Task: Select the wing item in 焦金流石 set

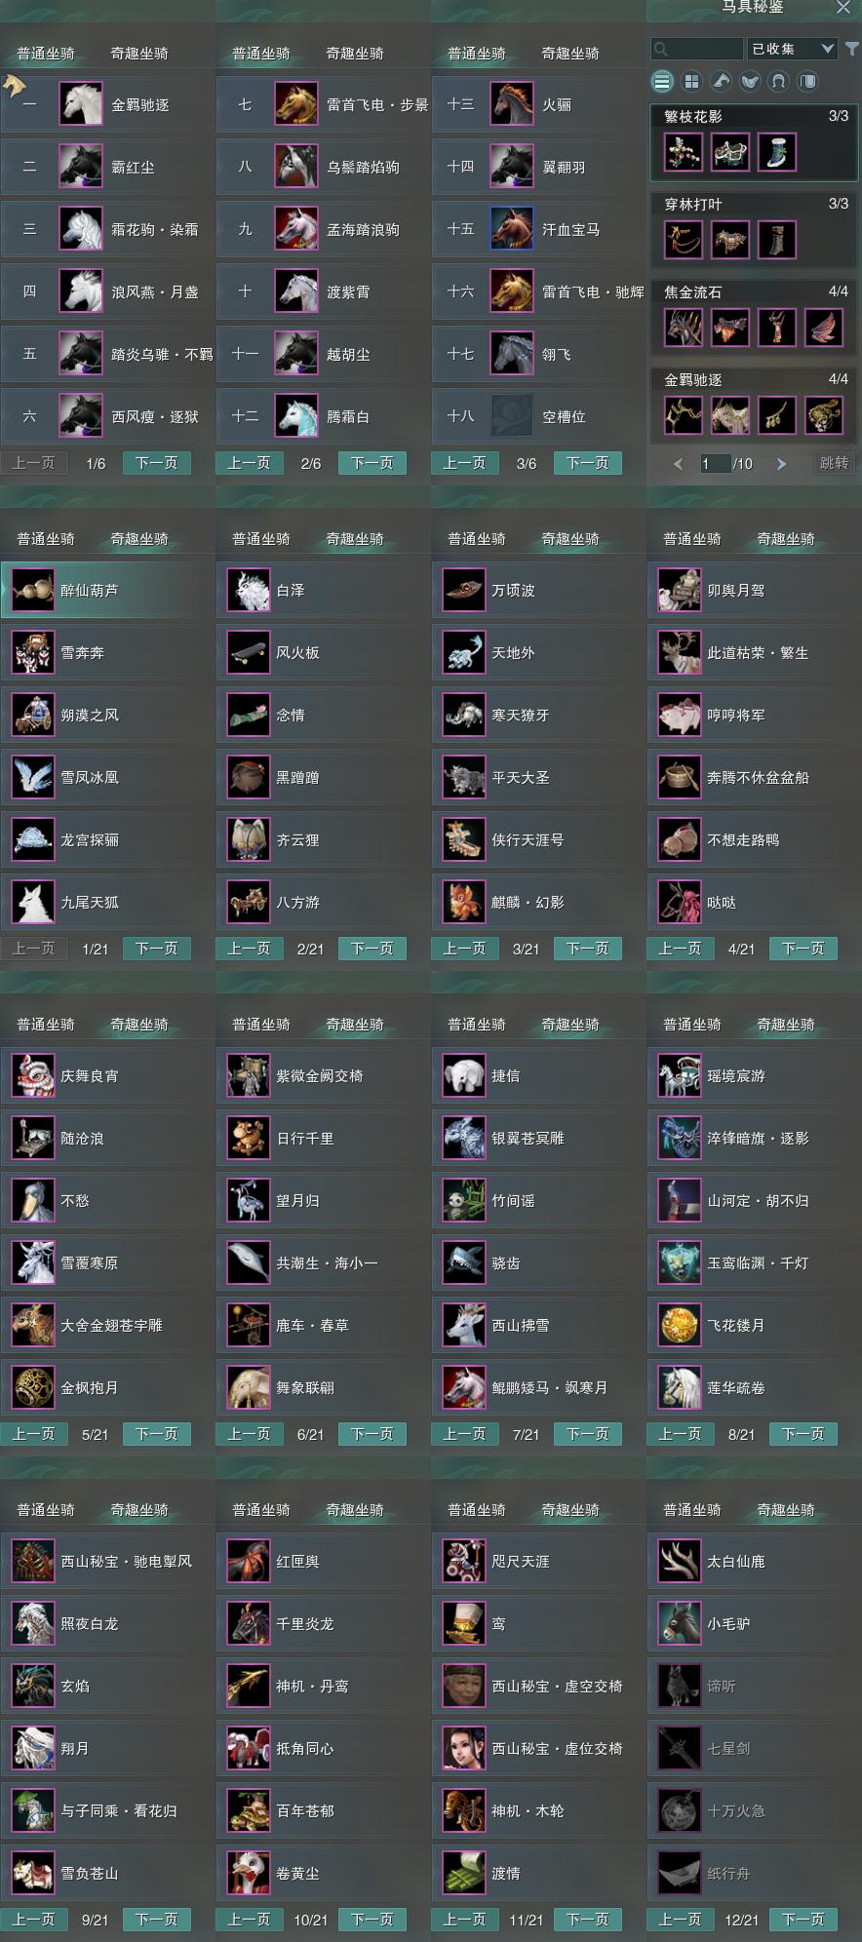Action: click(825, 328)
